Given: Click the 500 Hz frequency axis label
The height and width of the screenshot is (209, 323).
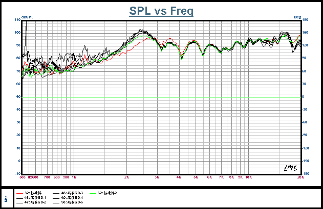Looking at the screenshot, I should coord(23,177).
